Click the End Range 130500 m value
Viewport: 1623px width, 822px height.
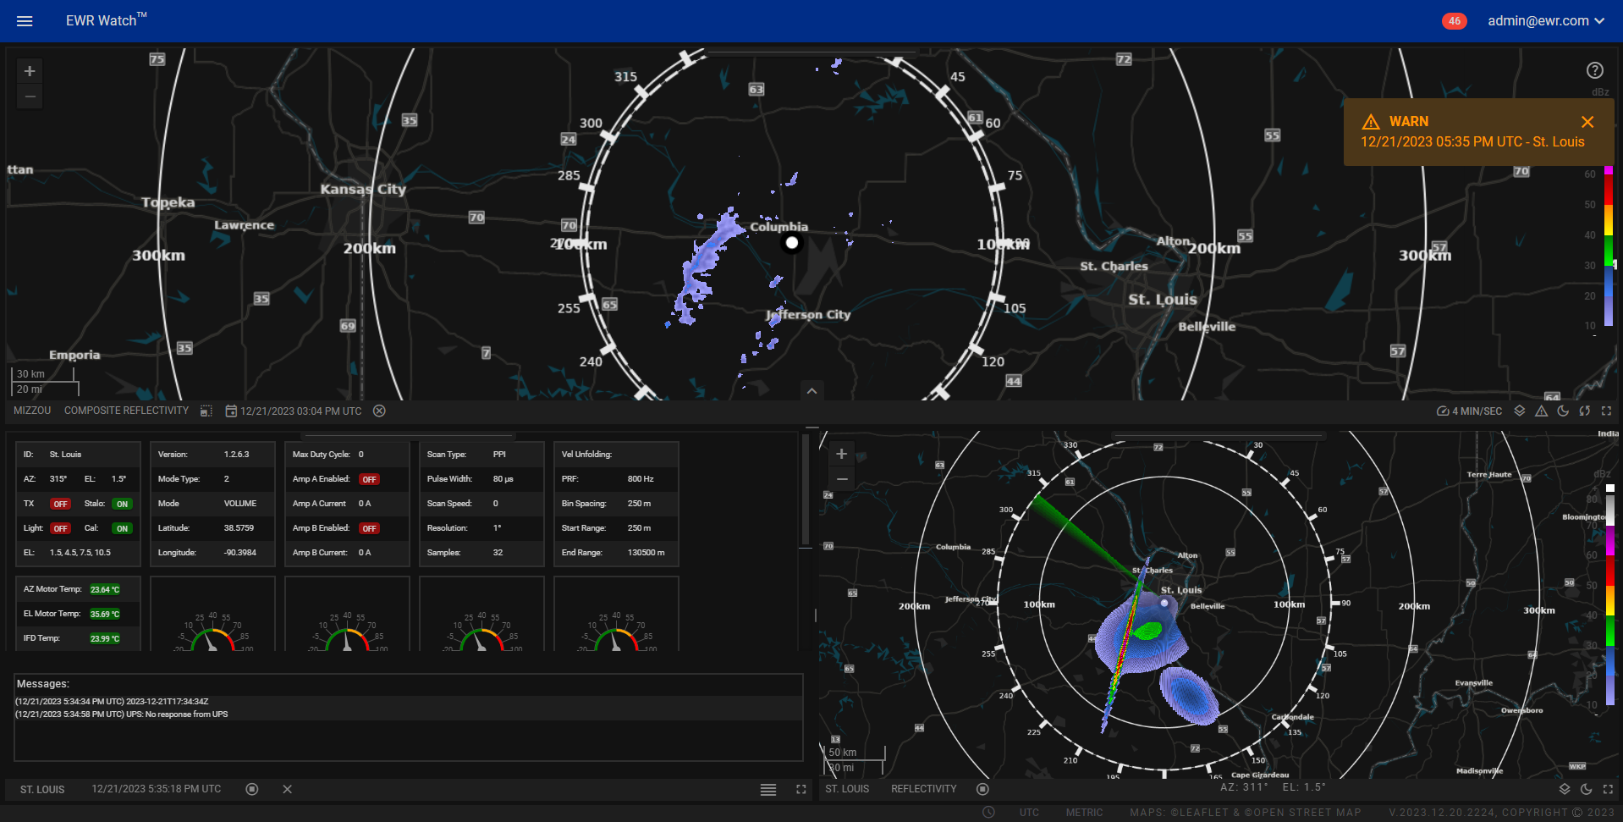646,553
